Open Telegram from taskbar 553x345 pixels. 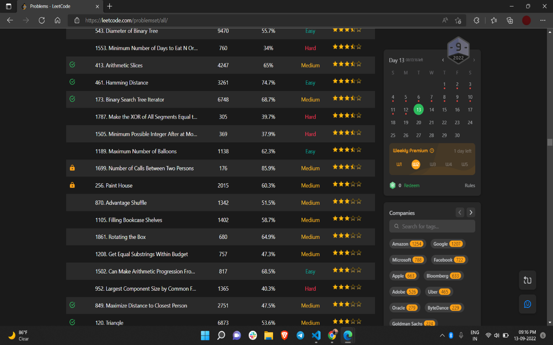click(300, 335)
